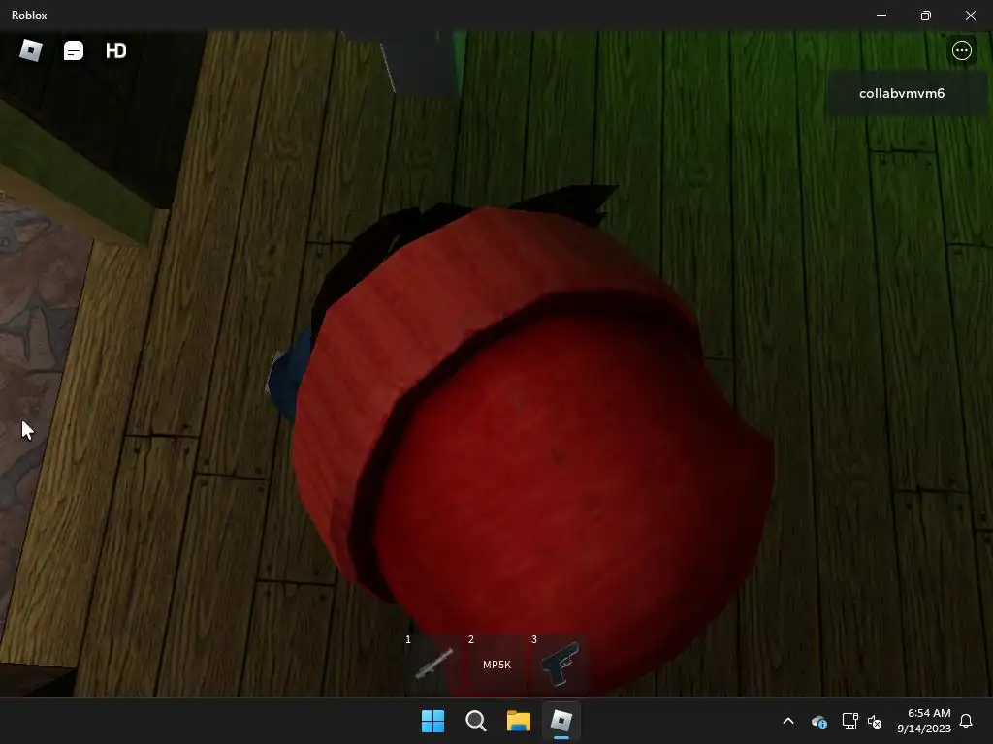Open the notifications bell icon
The width and height of the screenshot is (993, 744).
pyautogui.click(x=967, y=721)
